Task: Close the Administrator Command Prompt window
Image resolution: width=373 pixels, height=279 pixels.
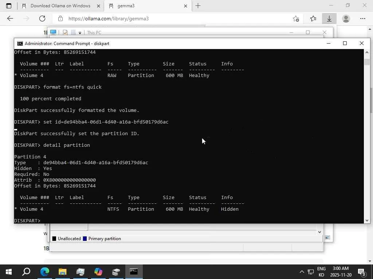Action: click(362, 44)
